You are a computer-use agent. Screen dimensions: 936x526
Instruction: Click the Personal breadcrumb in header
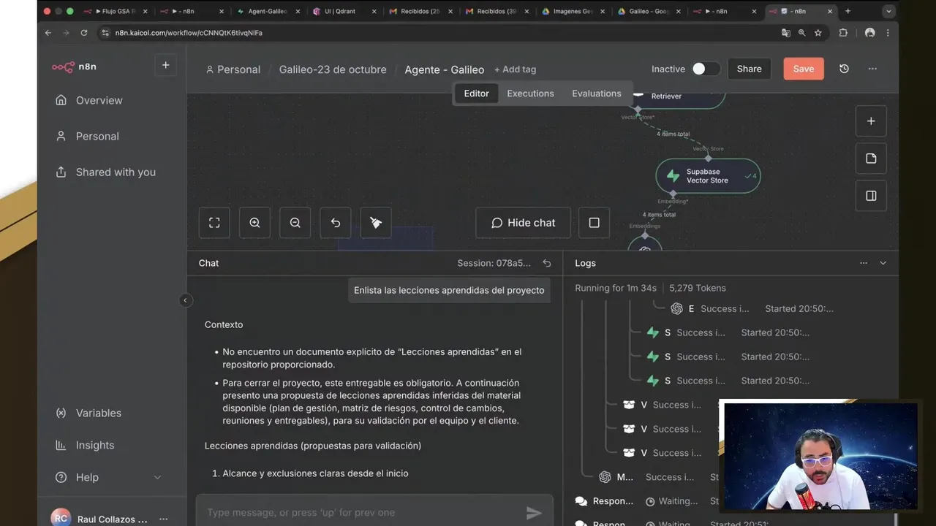[233, 69]
